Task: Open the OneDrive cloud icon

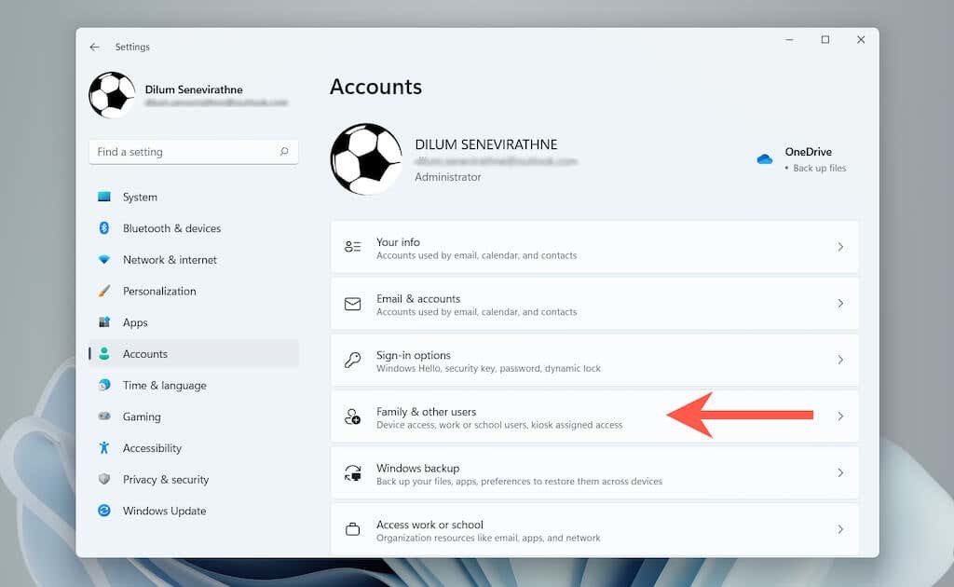Action: point(764,159)
